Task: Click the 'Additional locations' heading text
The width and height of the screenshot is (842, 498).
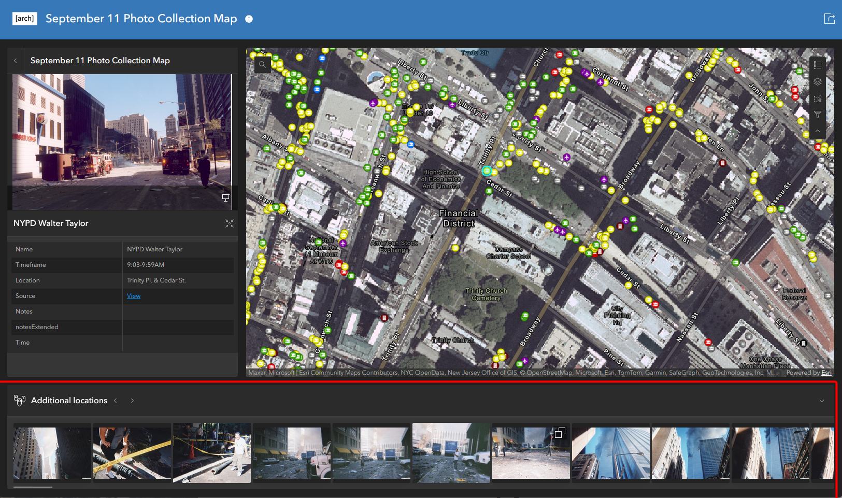Action: click(69, 401)
